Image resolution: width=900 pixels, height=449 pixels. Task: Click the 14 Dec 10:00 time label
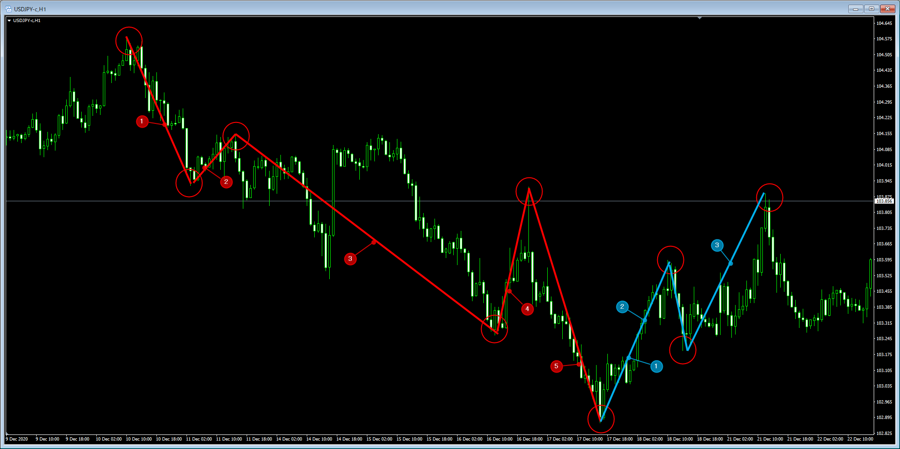coord(319,439)
